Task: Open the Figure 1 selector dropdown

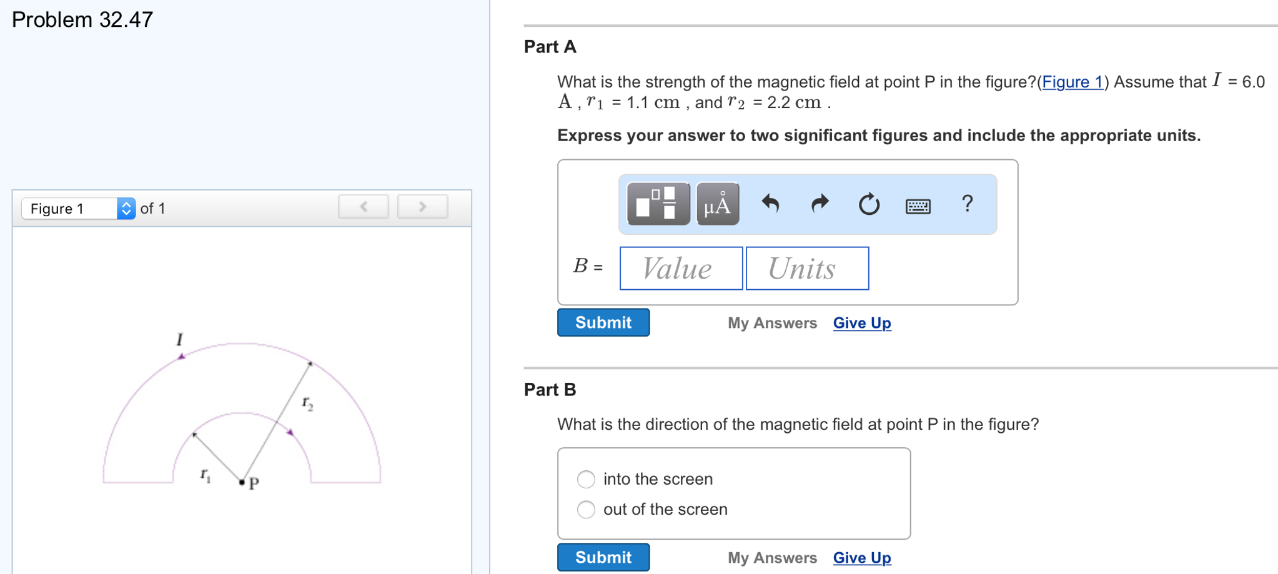Action: pyautogui.click(x=78, y=208)
